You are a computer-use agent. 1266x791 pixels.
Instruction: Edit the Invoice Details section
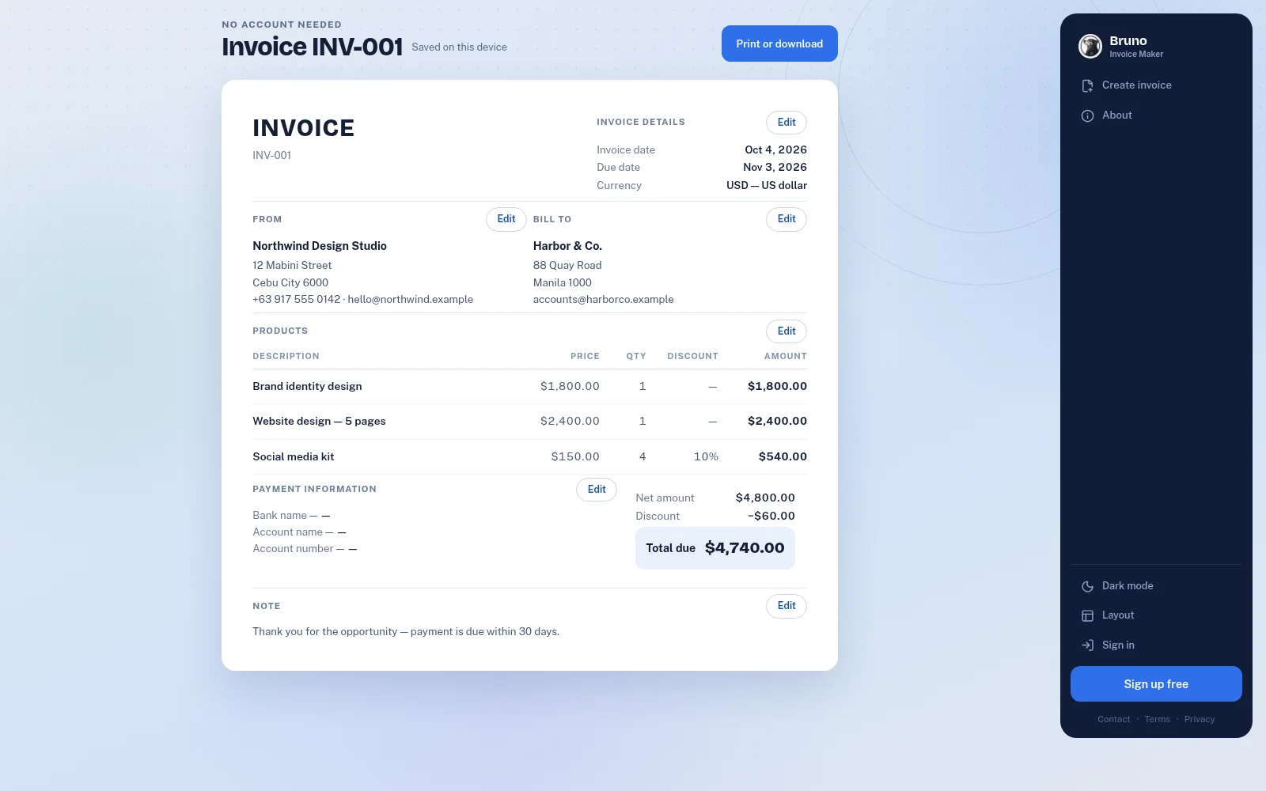787,123
